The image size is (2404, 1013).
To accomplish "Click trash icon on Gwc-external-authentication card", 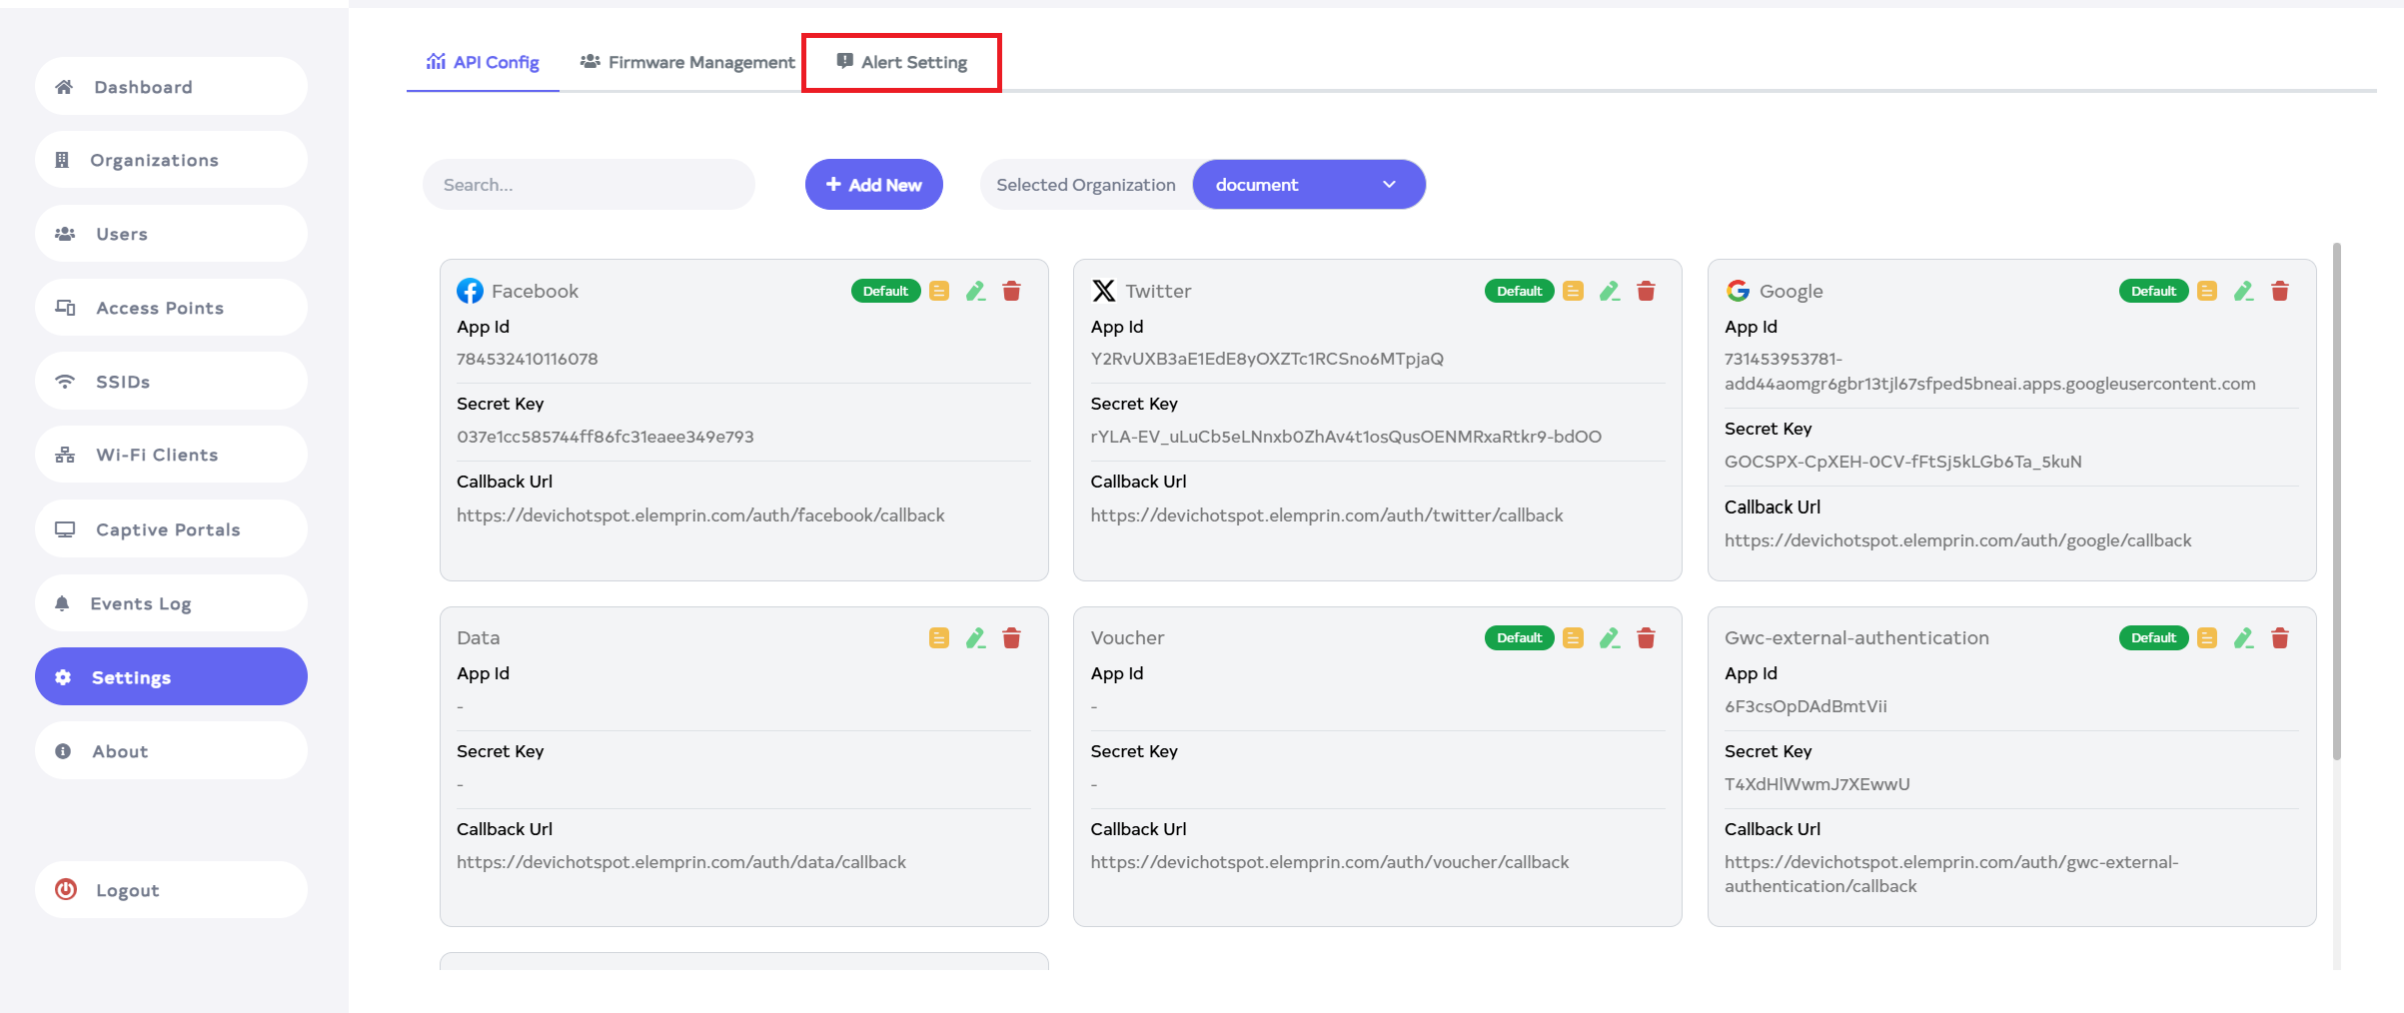I will pos(2279,638).
